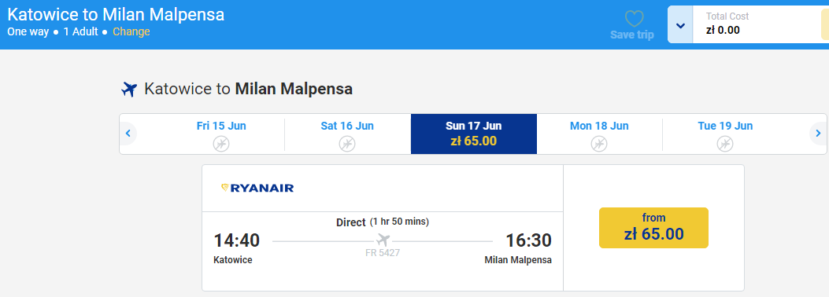Click the Save trip label
The width and height of the screenshot is (829, 297).
pyautogui.click(x=632, y=35)
